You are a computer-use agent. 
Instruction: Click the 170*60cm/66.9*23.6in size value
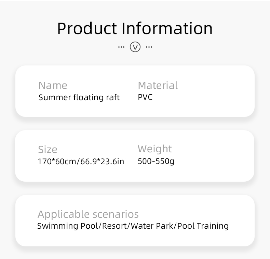pos(81,161)
